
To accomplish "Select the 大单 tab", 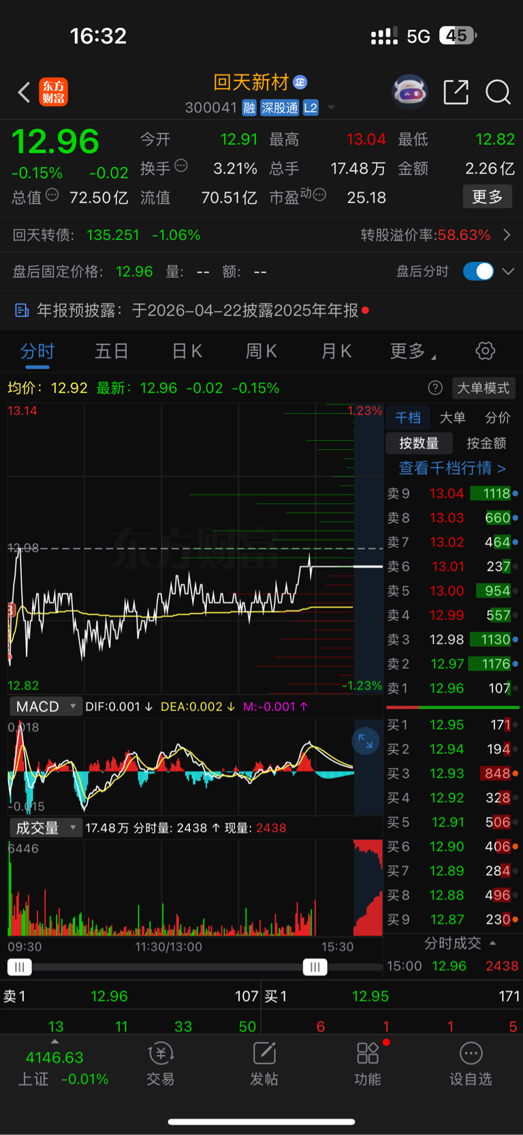I will [453, 418].
